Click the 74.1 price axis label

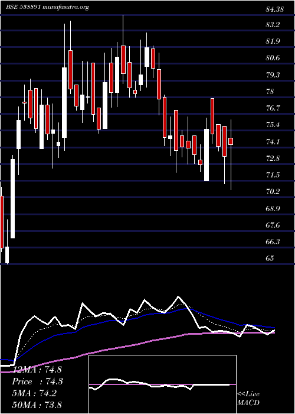click(273, 142)
